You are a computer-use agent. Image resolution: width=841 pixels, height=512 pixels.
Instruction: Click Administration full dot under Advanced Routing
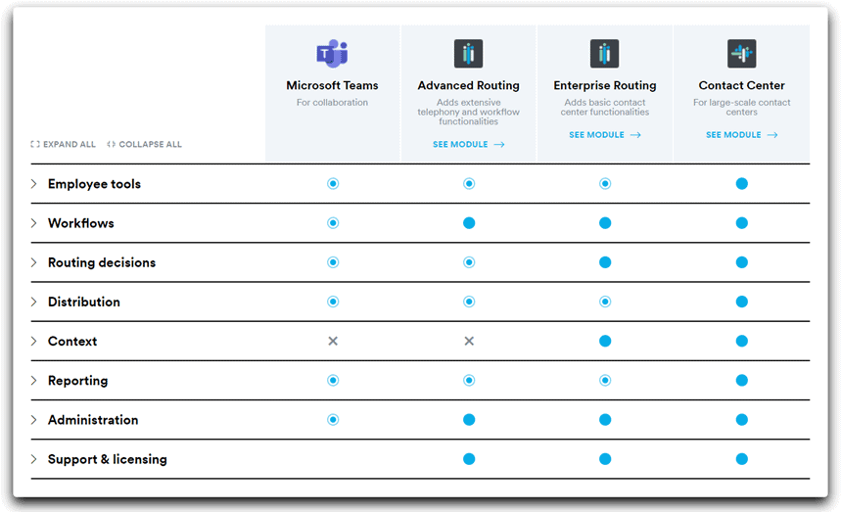click(x=469, y=420)
